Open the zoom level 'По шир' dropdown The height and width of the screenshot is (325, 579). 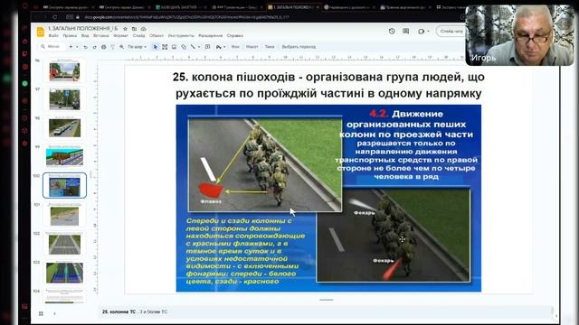pyautogui.click(x=137, y=47)
